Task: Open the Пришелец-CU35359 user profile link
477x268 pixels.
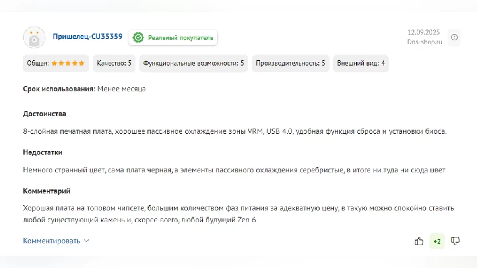Action: click(x=87, y=37)
